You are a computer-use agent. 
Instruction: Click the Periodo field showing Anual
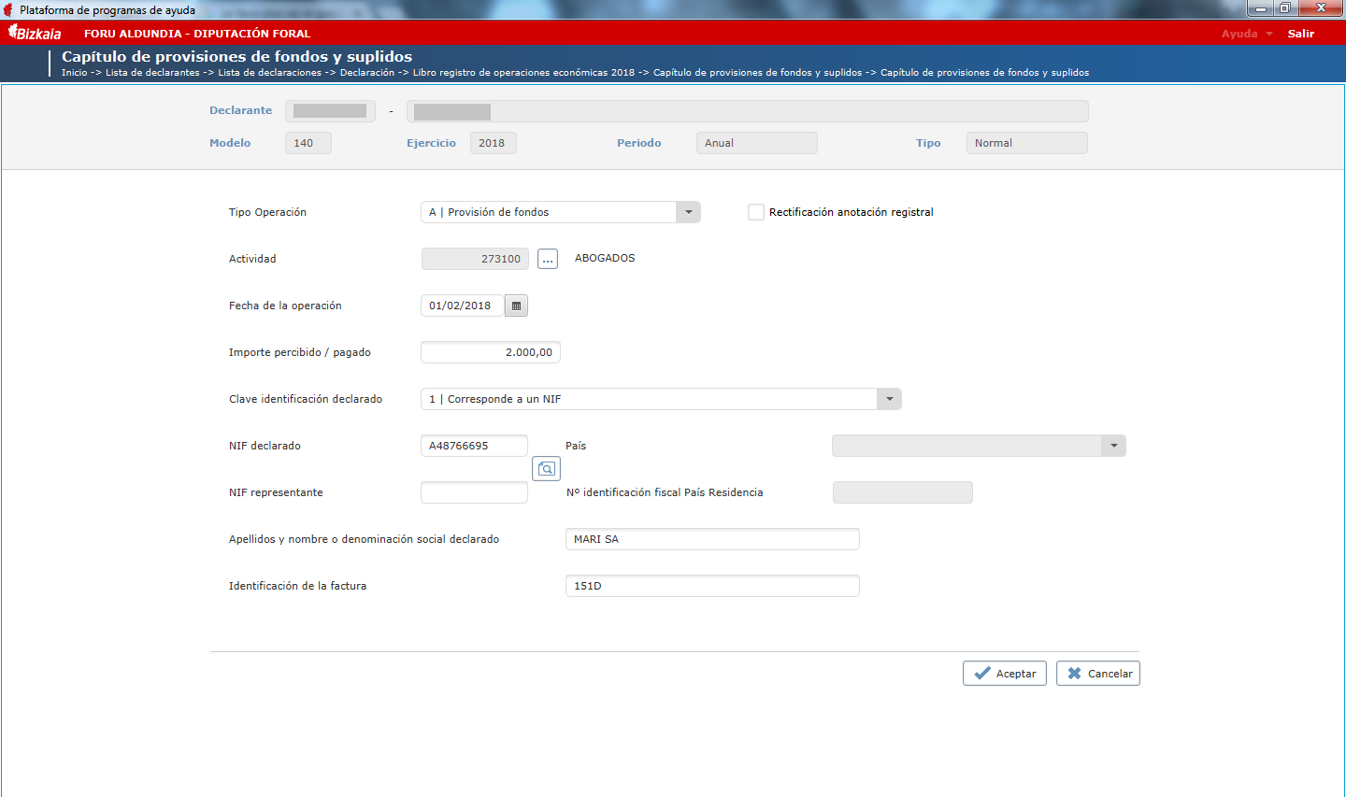pos(757,143)
